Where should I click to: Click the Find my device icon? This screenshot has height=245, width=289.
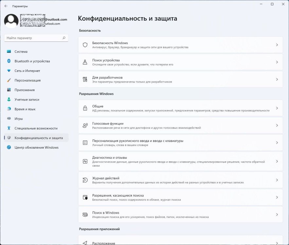pyautogui.click(x=85, y=62)
